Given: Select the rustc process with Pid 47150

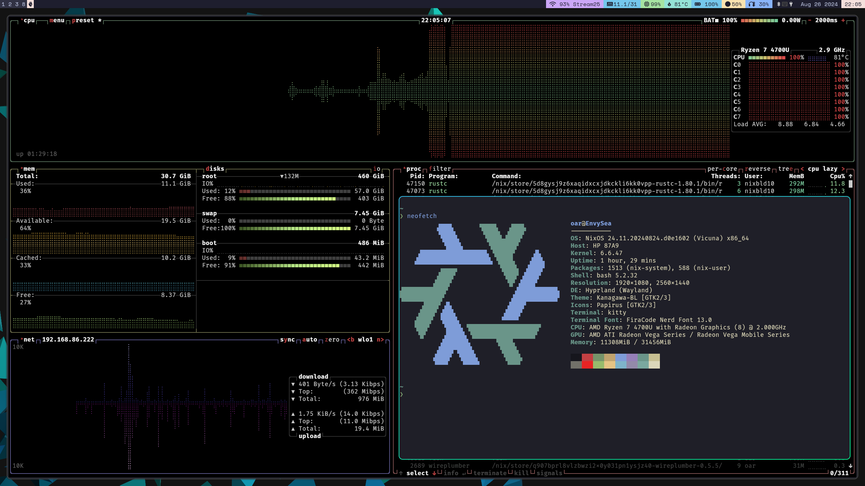Looking at the screenshot, I should 625,184.
